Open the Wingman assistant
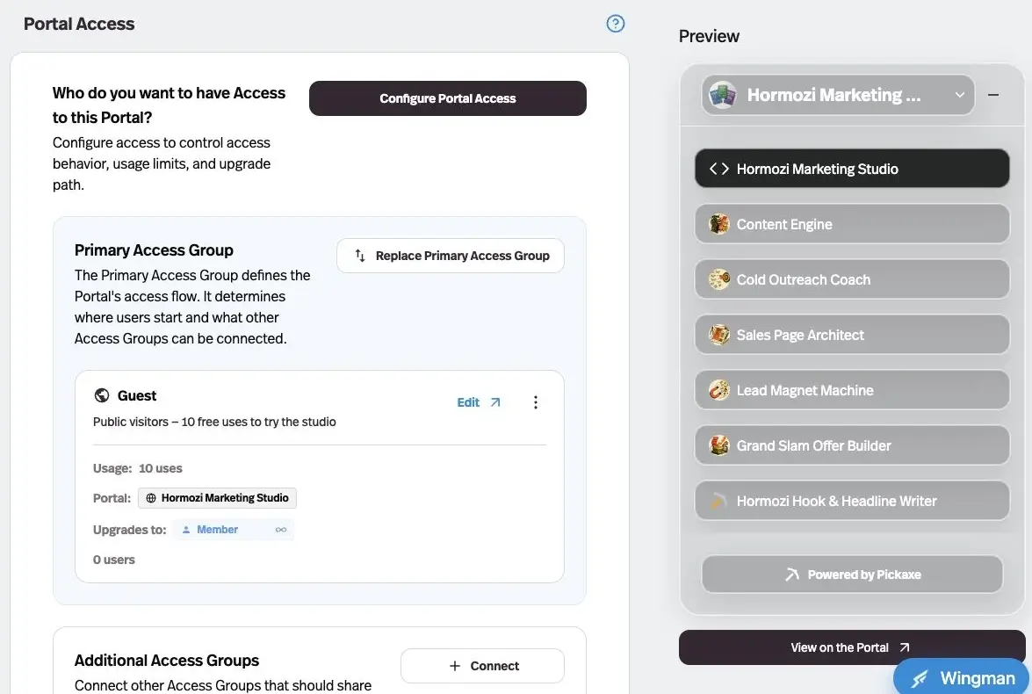This screenshot has width=1032, height=694. coord(963,677)
